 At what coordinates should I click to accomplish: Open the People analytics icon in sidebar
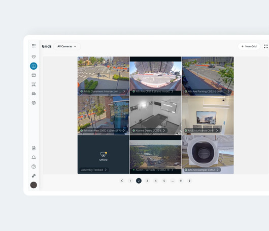pos(33,84)
